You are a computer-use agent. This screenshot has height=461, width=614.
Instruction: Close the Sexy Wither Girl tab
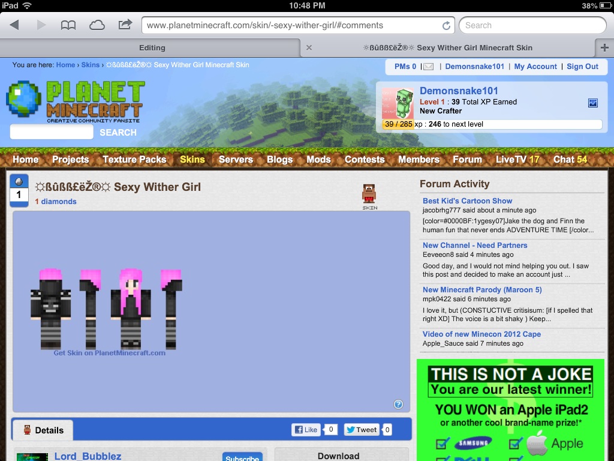pyautogui.click(x=309, y=48)
